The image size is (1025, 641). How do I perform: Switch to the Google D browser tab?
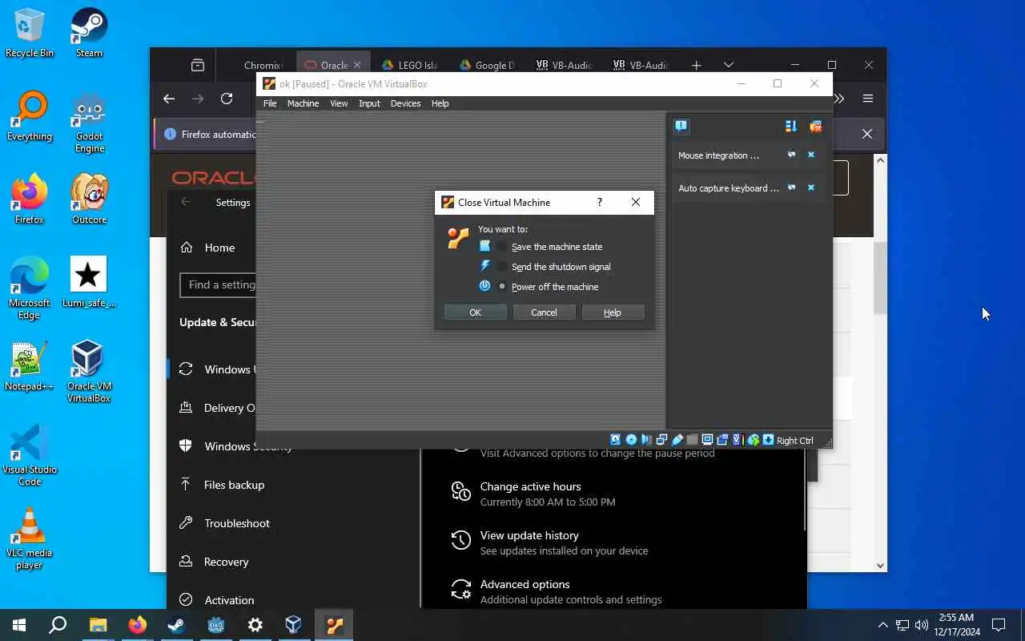pyautogui.click(x=487, y=65)
